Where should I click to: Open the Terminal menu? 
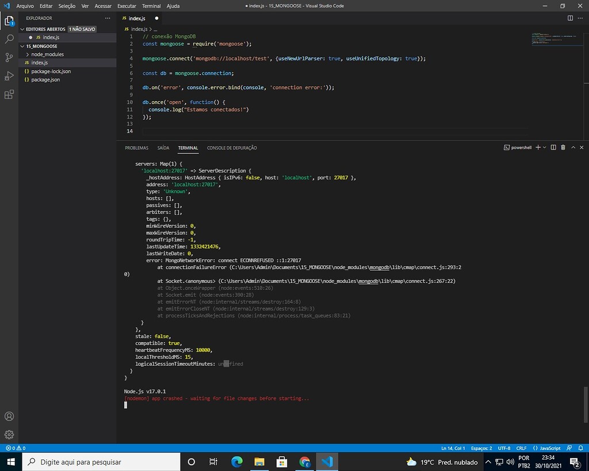click(x=151, y=6)
